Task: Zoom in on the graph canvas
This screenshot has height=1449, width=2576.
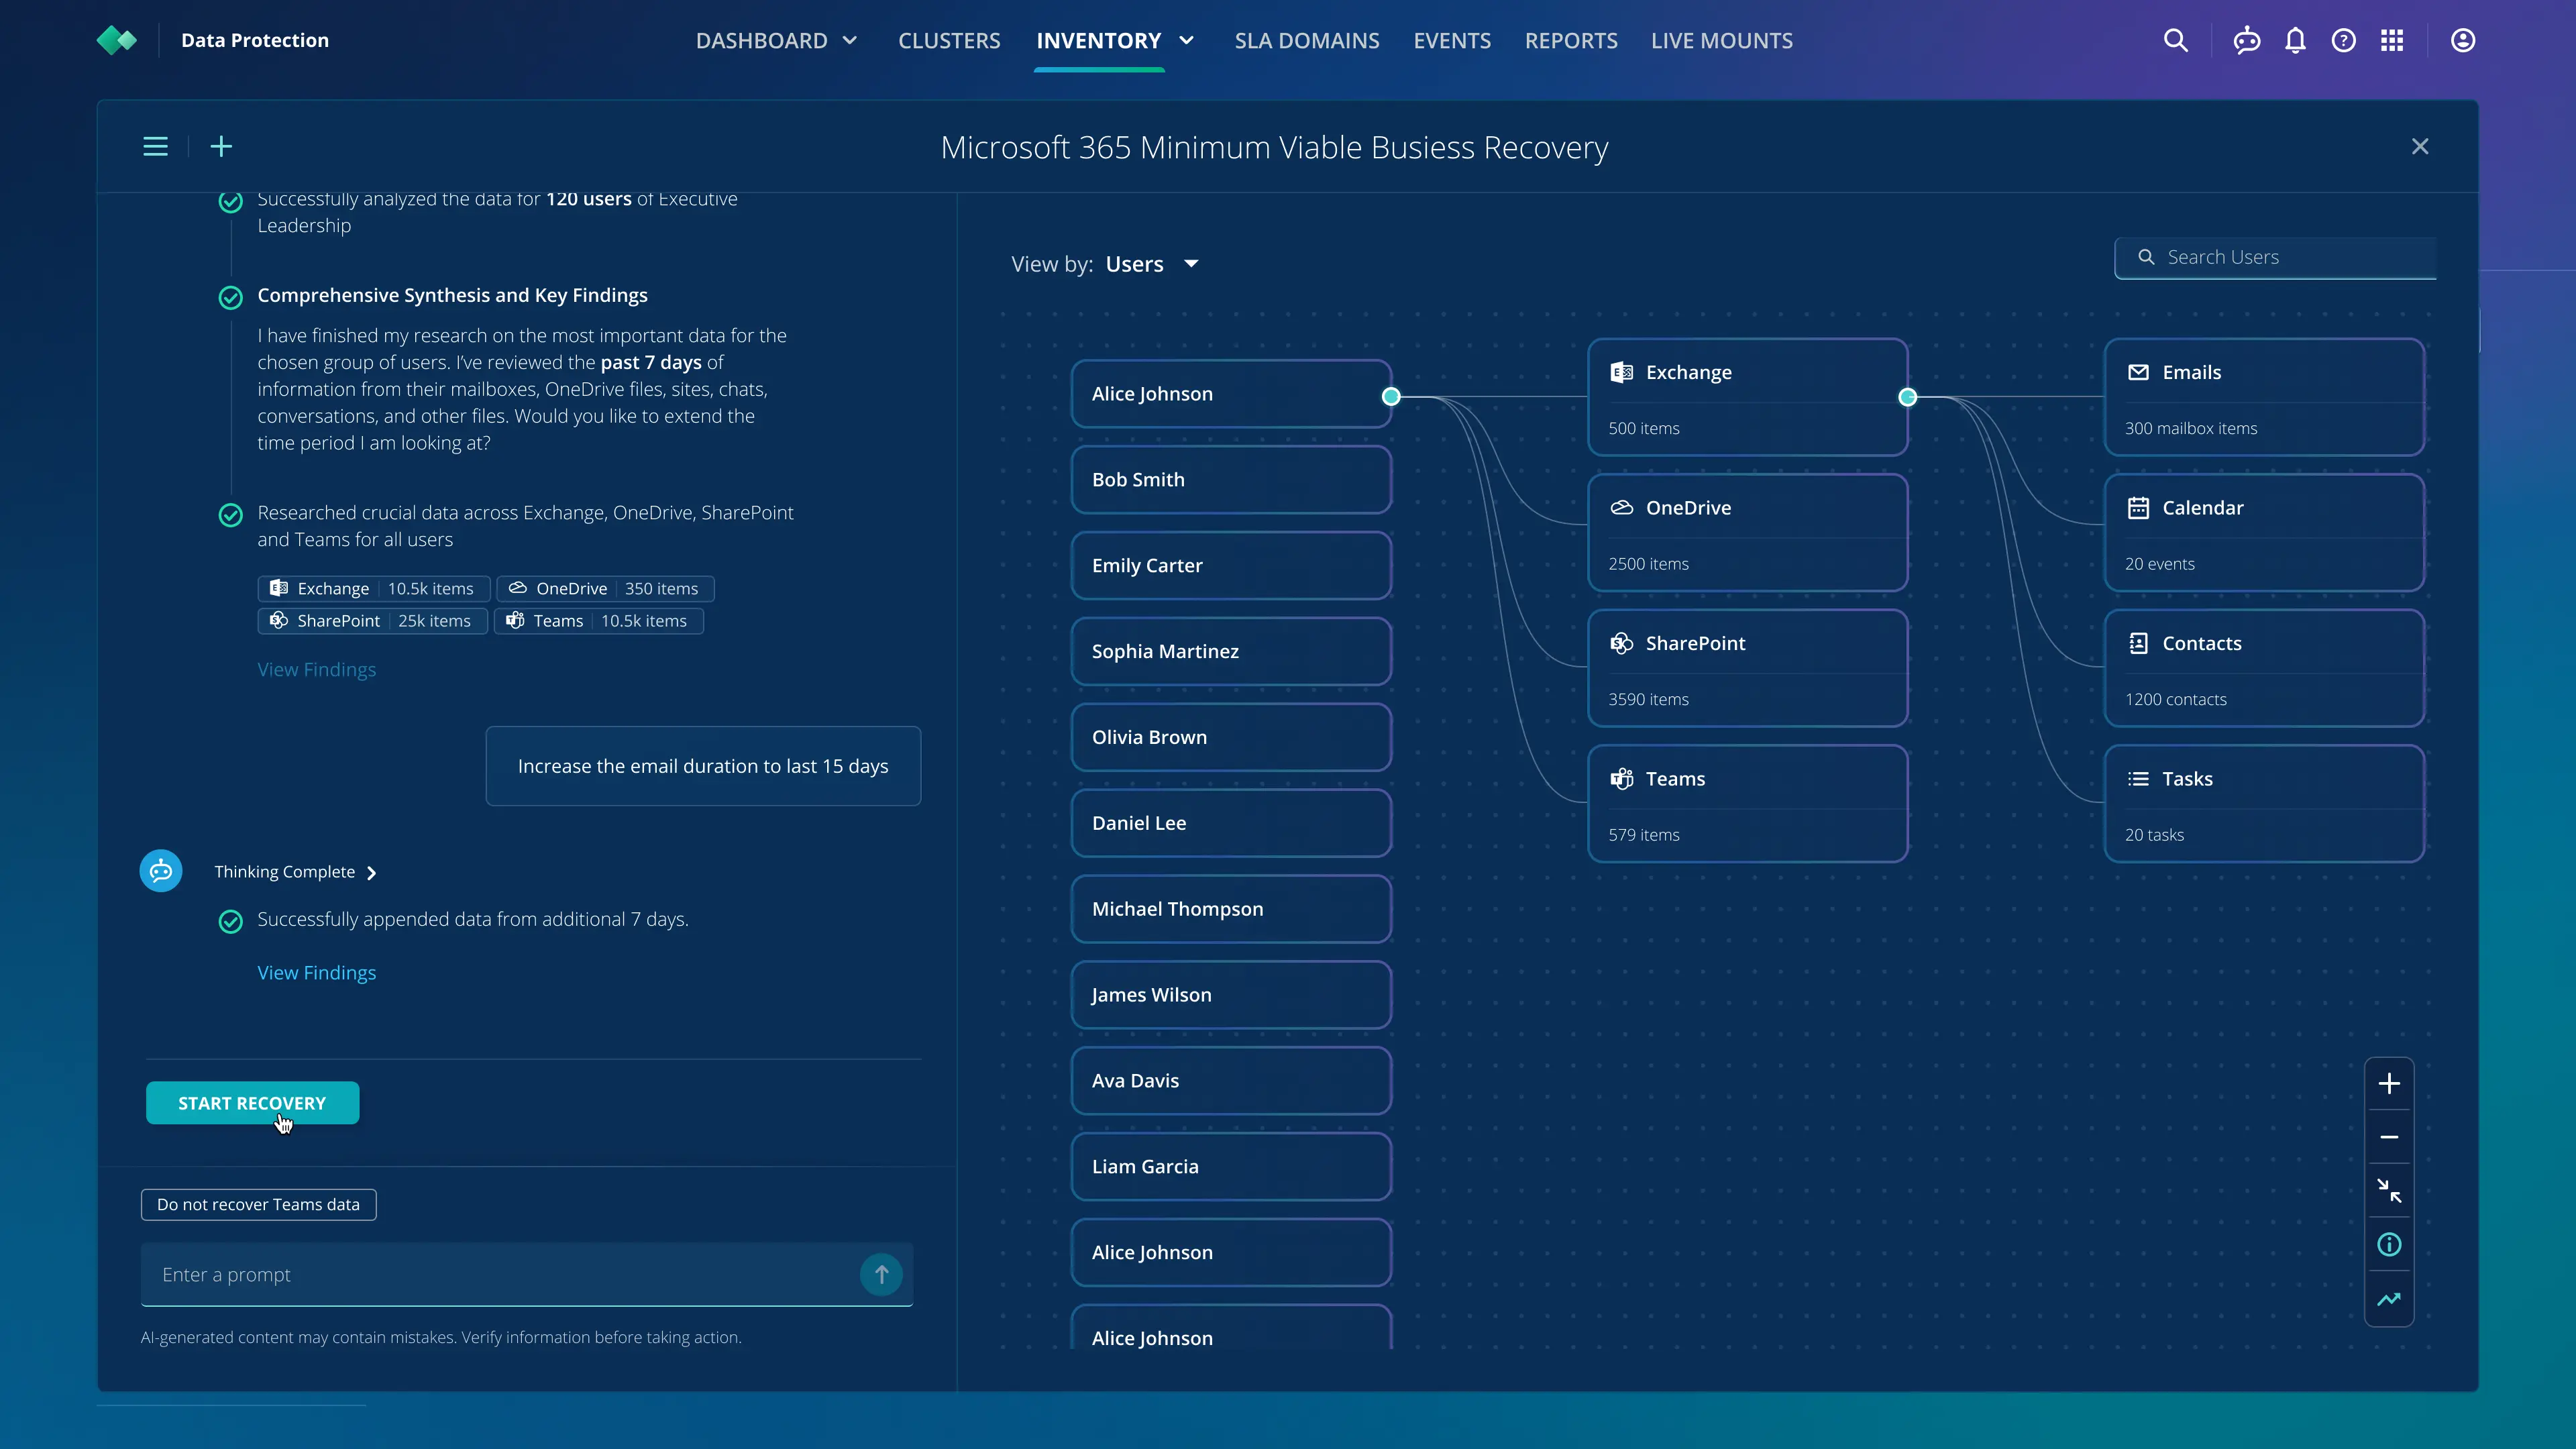Action: point(2389,1084)
